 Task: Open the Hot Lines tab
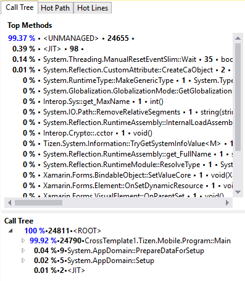click(93, 8)
